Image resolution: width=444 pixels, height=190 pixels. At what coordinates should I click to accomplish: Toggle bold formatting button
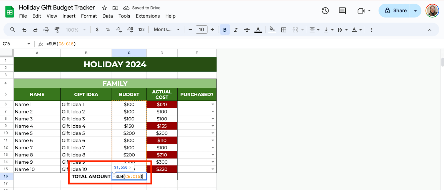[x=225, y=30]
